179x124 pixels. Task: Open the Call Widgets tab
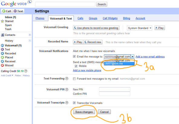(110, 18)
